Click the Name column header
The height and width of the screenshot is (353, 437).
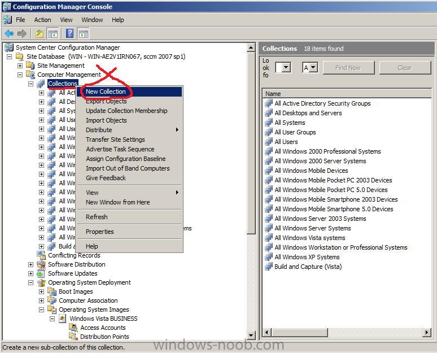point(347,94)
